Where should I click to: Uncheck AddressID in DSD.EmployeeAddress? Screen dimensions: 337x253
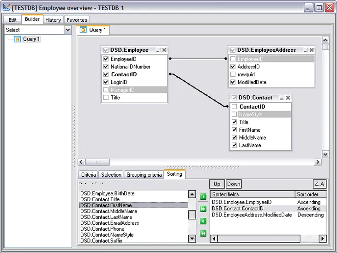pyautogui.click(x=233, y=67)
